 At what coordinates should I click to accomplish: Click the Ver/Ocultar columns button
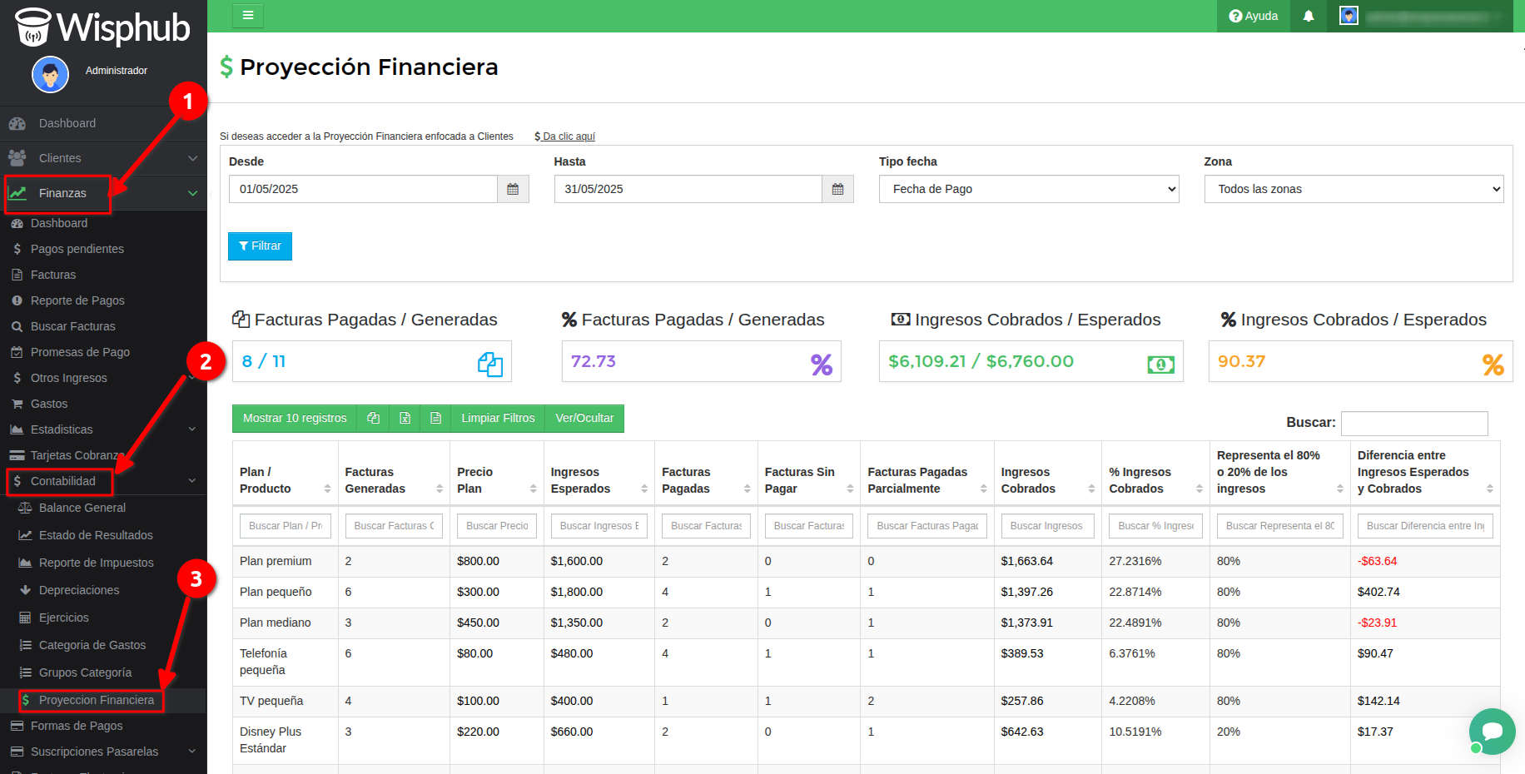(584, 418)
